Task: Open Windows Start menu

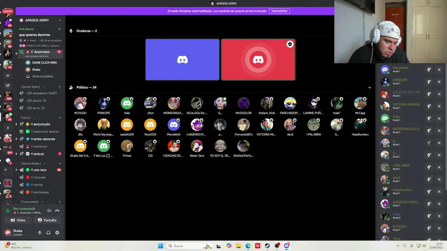Action: click(160, 246)
